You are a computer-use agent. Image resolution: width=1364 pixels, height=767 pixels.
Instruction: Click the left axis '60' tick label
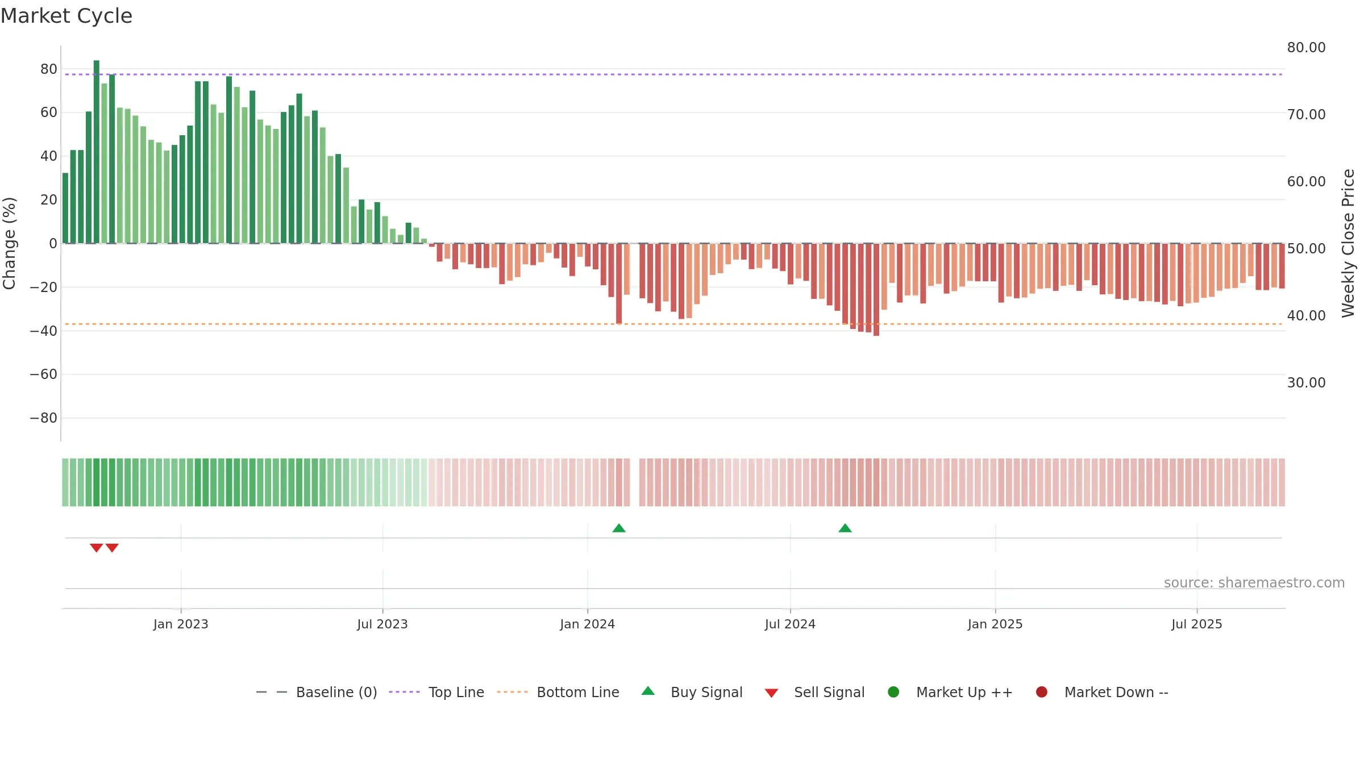point(49,112)
